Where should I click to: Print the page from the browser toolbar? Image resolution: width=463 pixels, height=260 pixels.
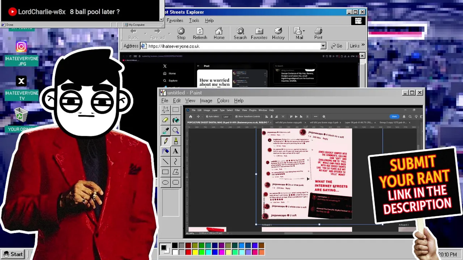(318, 34)
